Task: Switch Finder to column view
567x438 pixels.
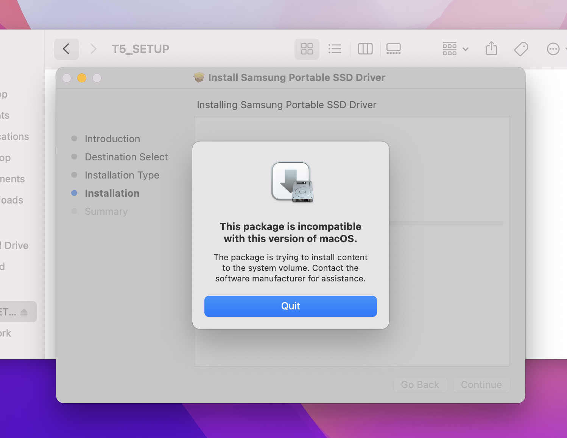Action: click(x=365, y=49)
